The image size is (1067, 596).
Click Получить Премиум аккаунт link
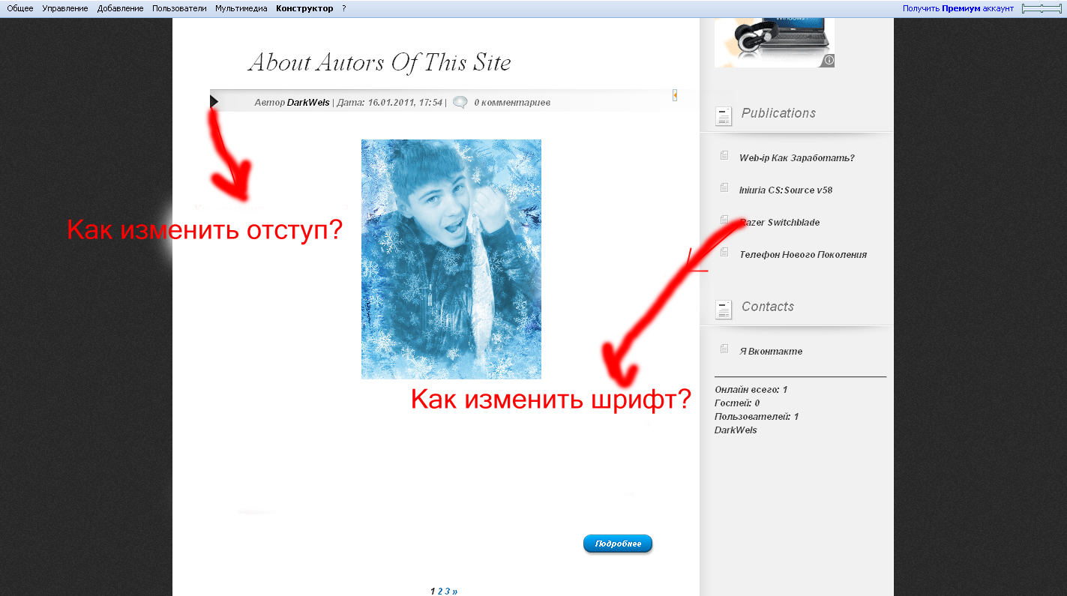coord(958,8)
